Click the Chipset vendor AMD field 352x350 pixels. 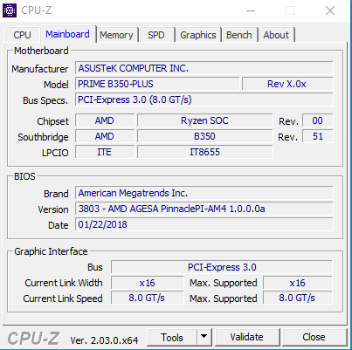click(x=105, y=120)
